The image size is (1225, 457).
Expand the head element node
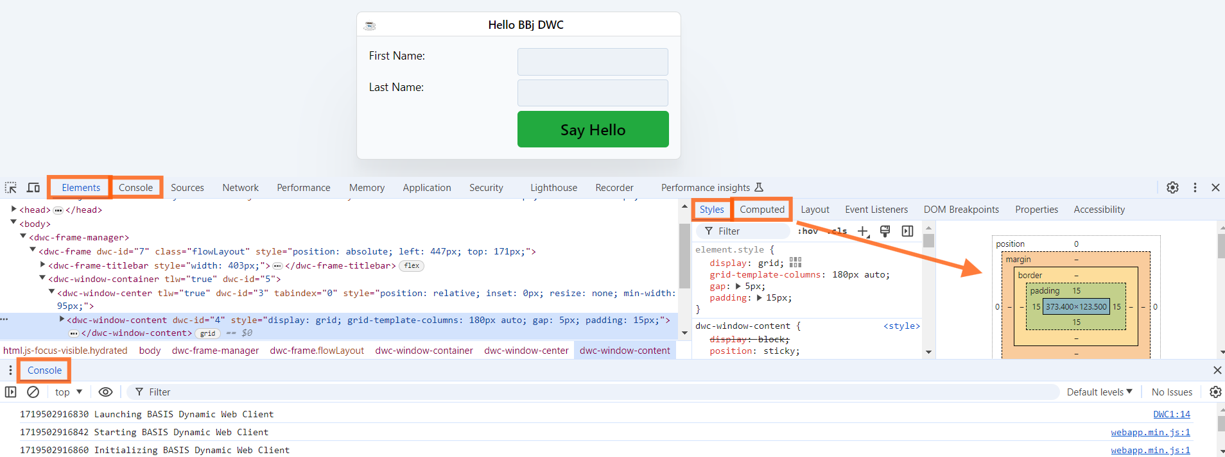click(13, 209)
